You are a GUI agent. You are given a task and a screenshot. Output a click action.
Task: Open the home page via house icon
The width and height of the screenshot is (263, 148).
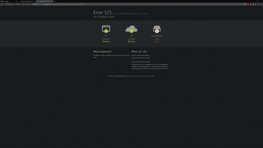point(9,4)
